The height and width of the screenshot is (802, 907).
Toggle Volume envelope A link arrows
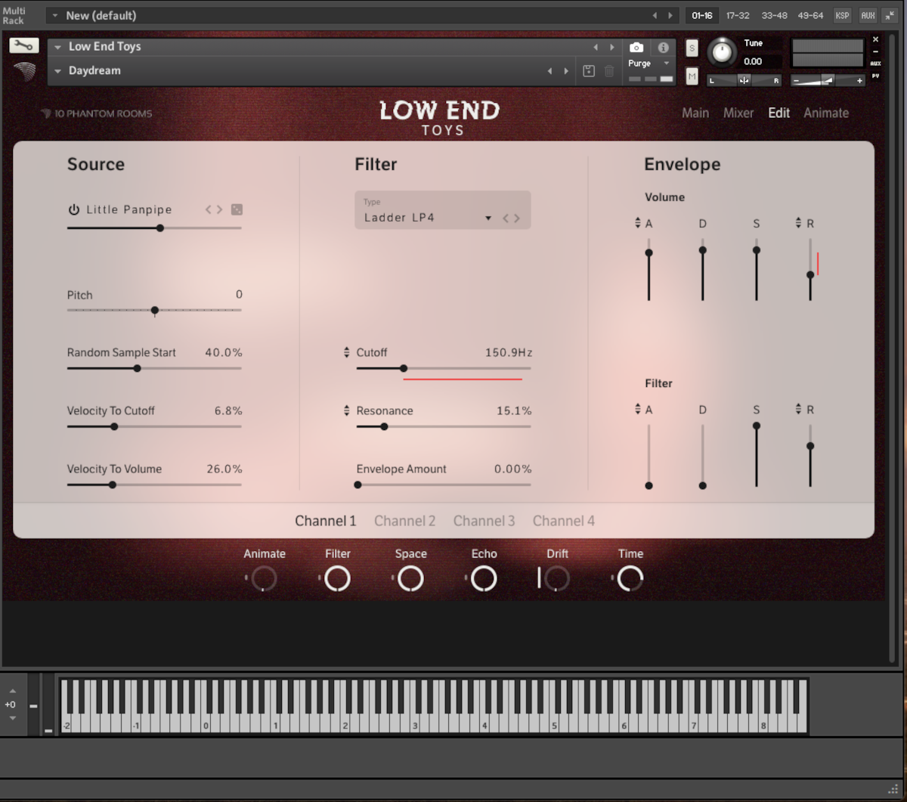point(638,223)
